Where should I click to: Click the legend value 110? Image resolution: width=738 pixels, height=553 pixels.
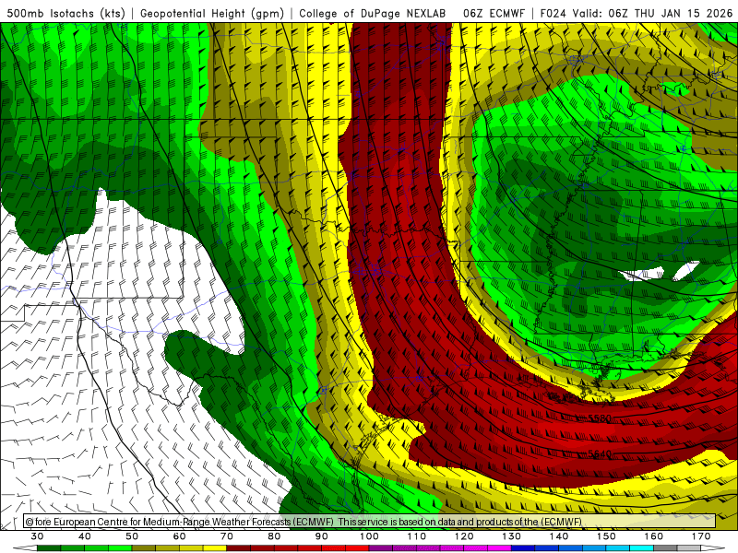tap(417, 536)
